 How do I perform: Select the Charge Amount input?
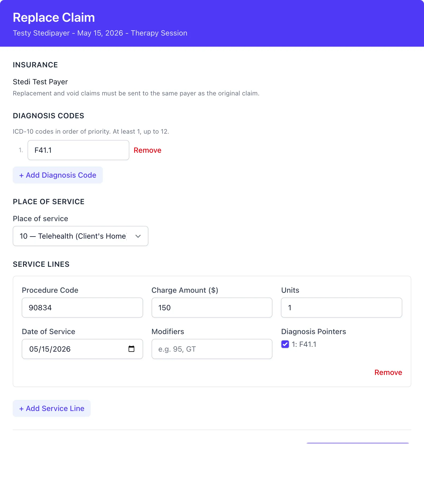(x=212, y=308)
